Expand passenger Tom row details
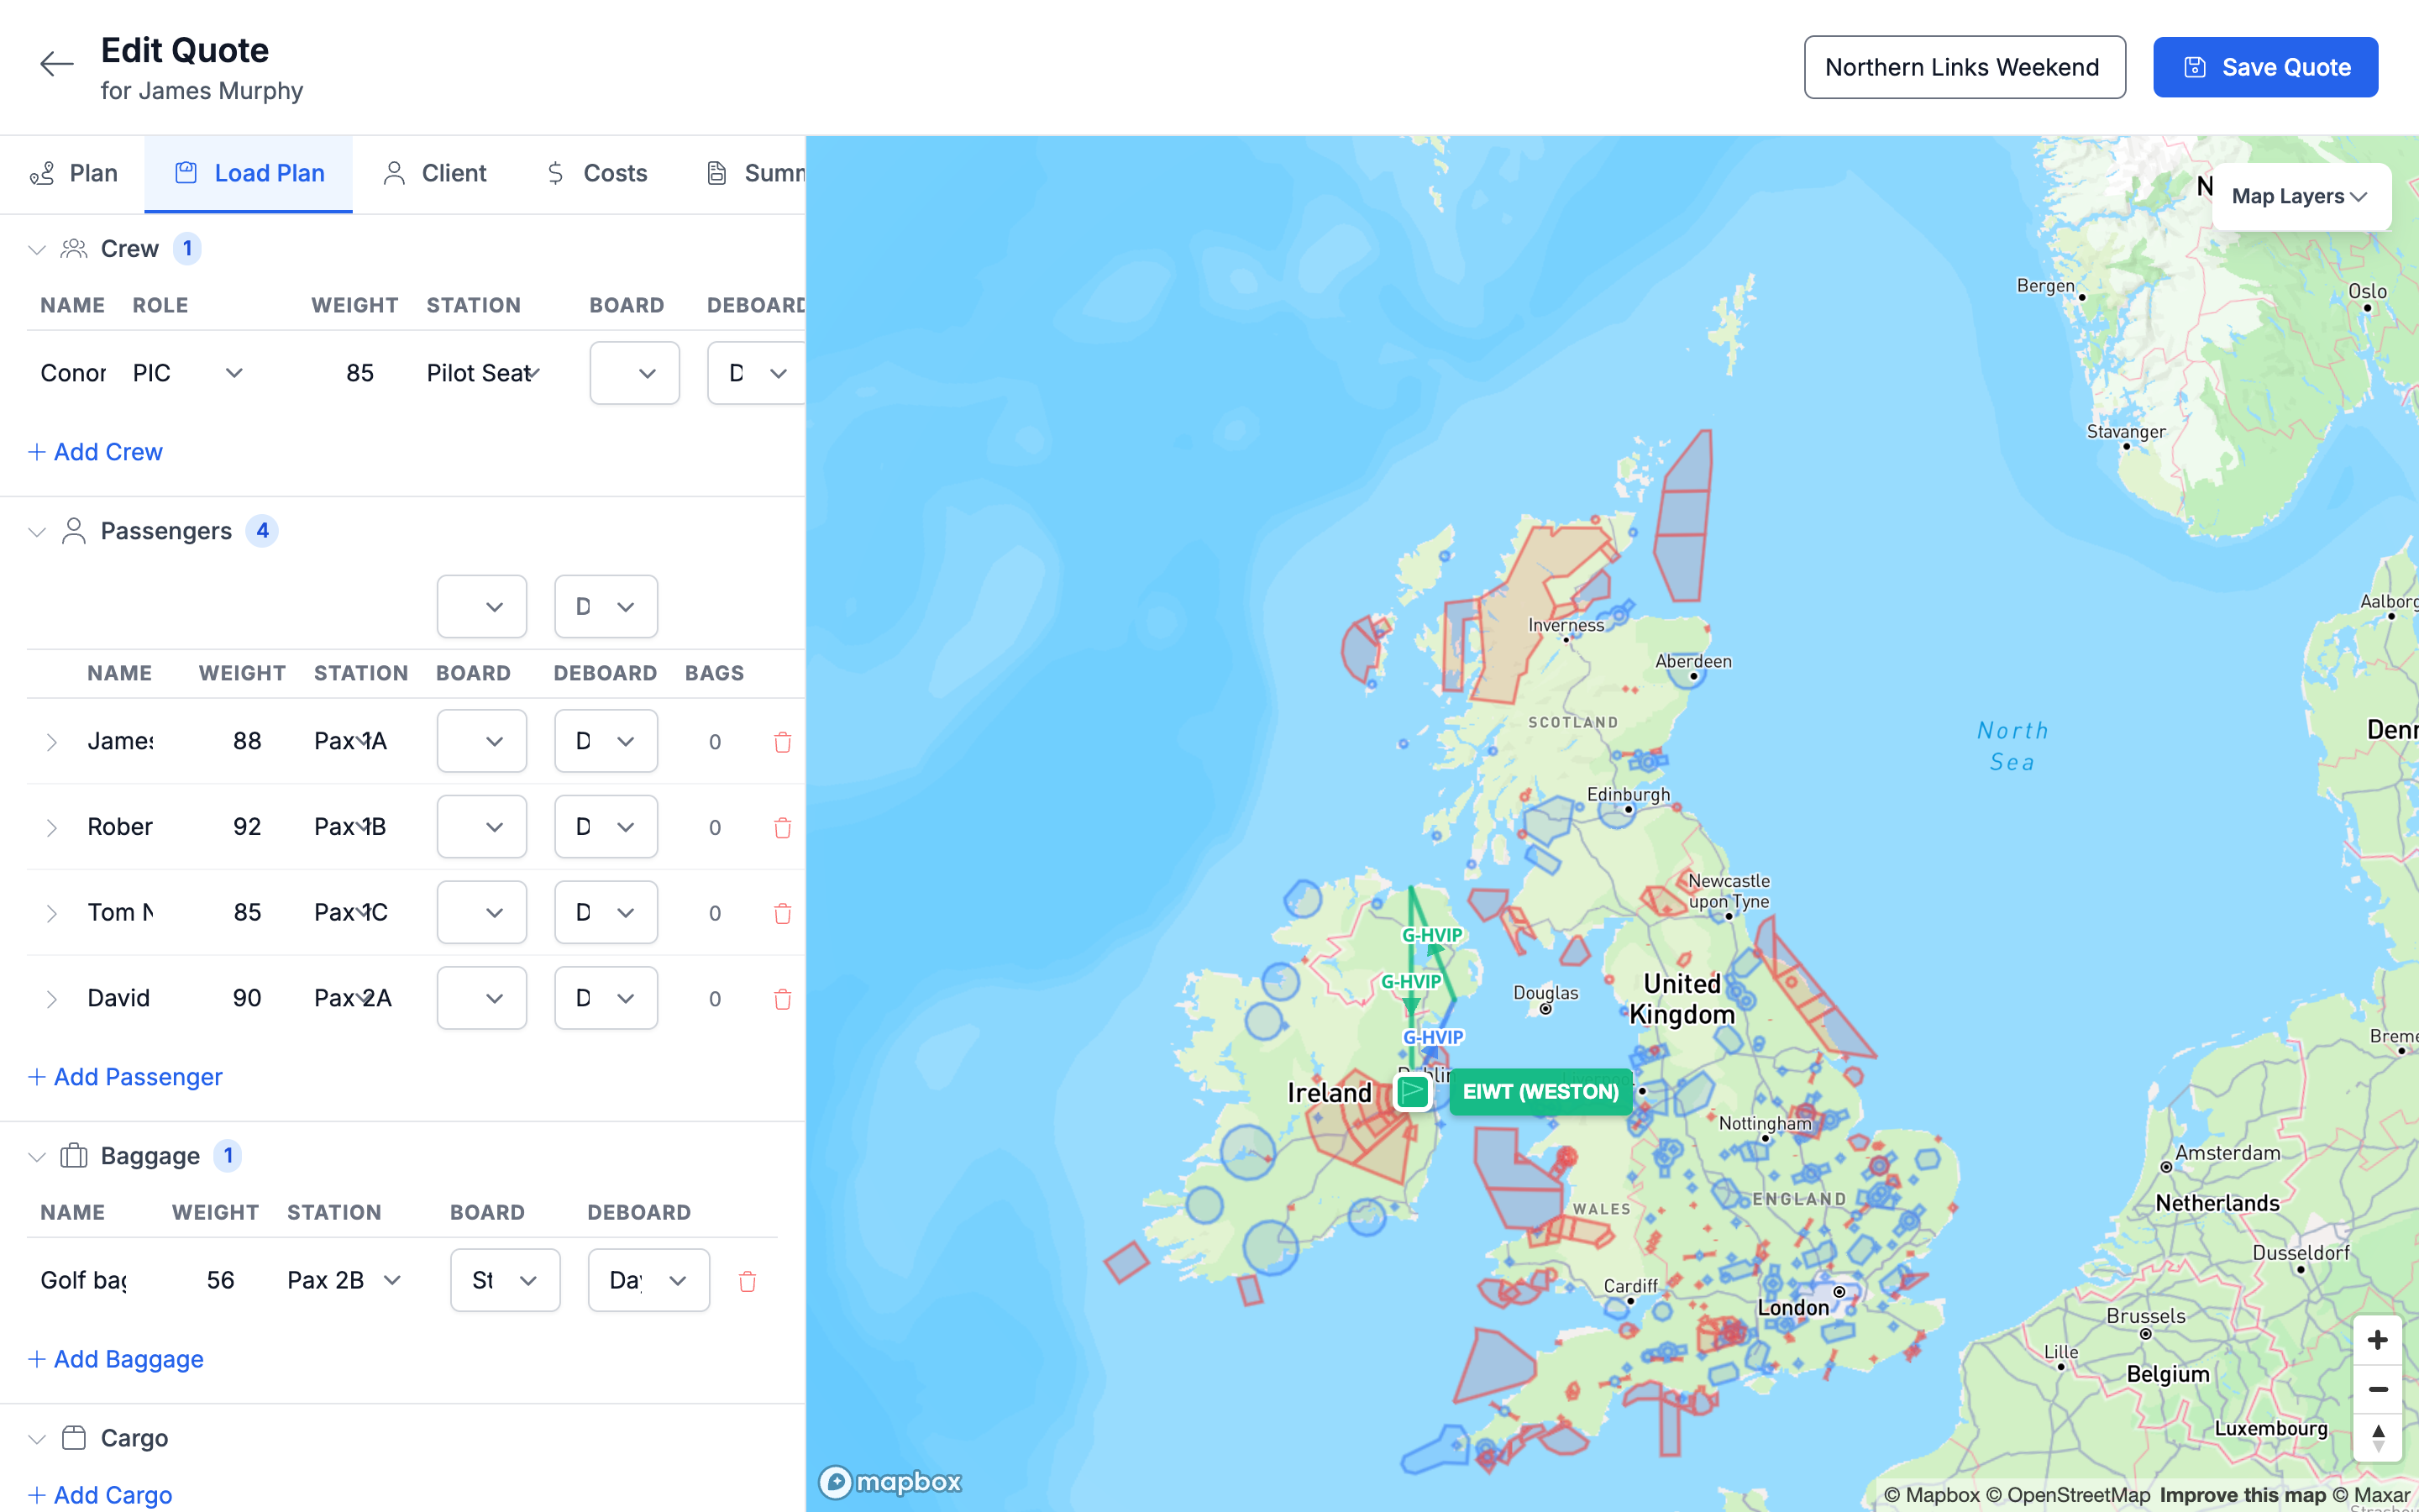Viewport: 2419px width, 1512px height. [x=51, y=913]
